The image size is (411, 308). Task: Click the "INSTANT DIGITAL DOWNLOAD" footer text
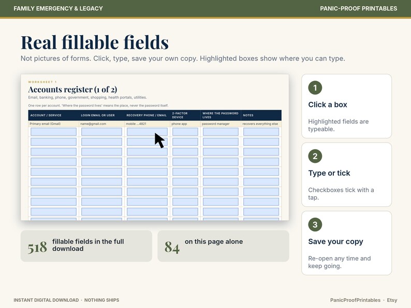[x=46, y=300]
